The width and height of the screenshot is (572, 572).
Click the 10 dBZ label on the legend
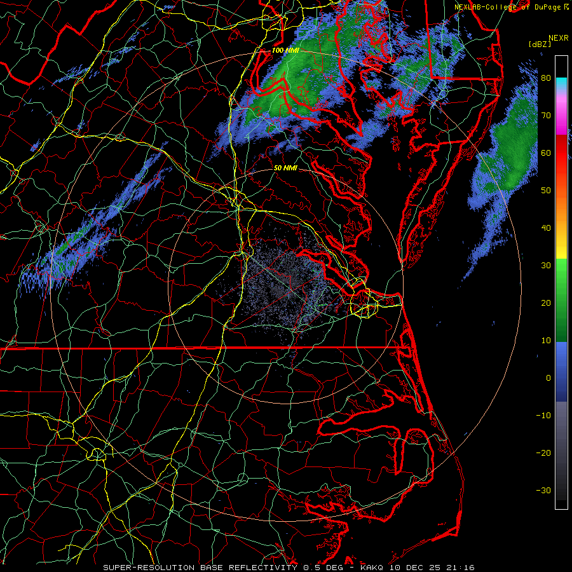[x=546, y=341]
